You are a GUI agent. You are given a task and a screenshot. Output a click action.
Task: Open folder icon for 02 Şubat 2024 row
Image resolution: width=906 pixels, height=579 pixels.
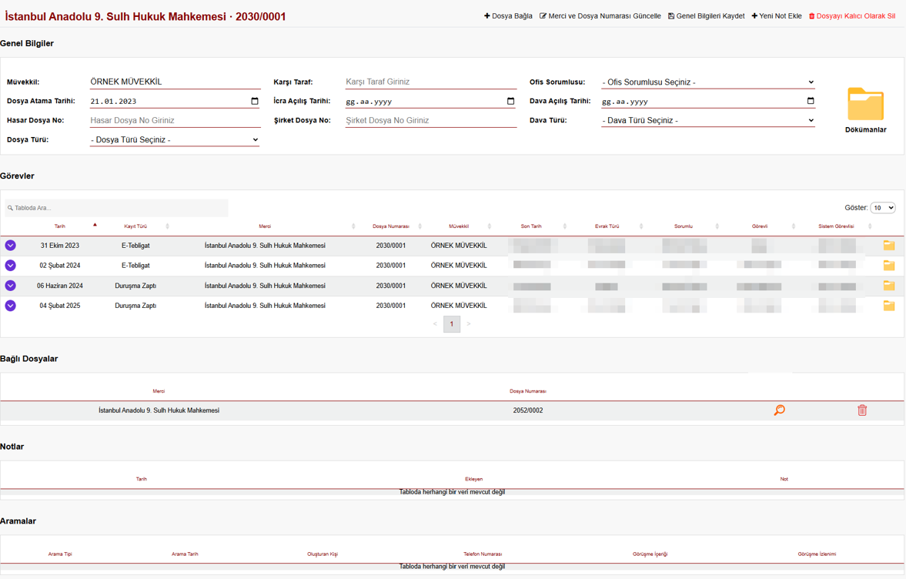888,265
